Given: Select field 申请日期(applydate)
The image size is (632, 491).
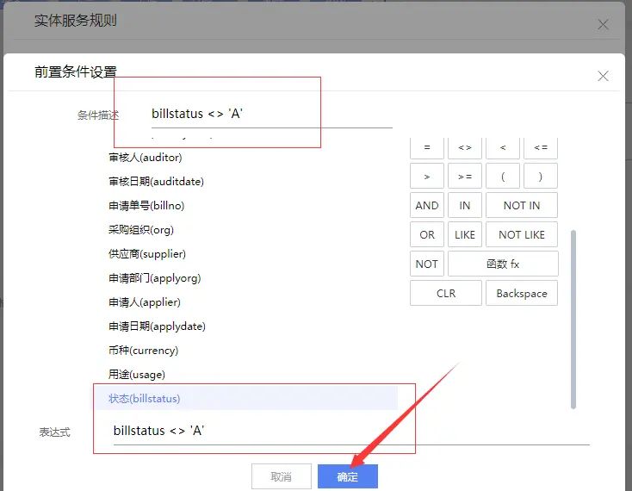Looking at the screenshot, I should coord(158,326).
